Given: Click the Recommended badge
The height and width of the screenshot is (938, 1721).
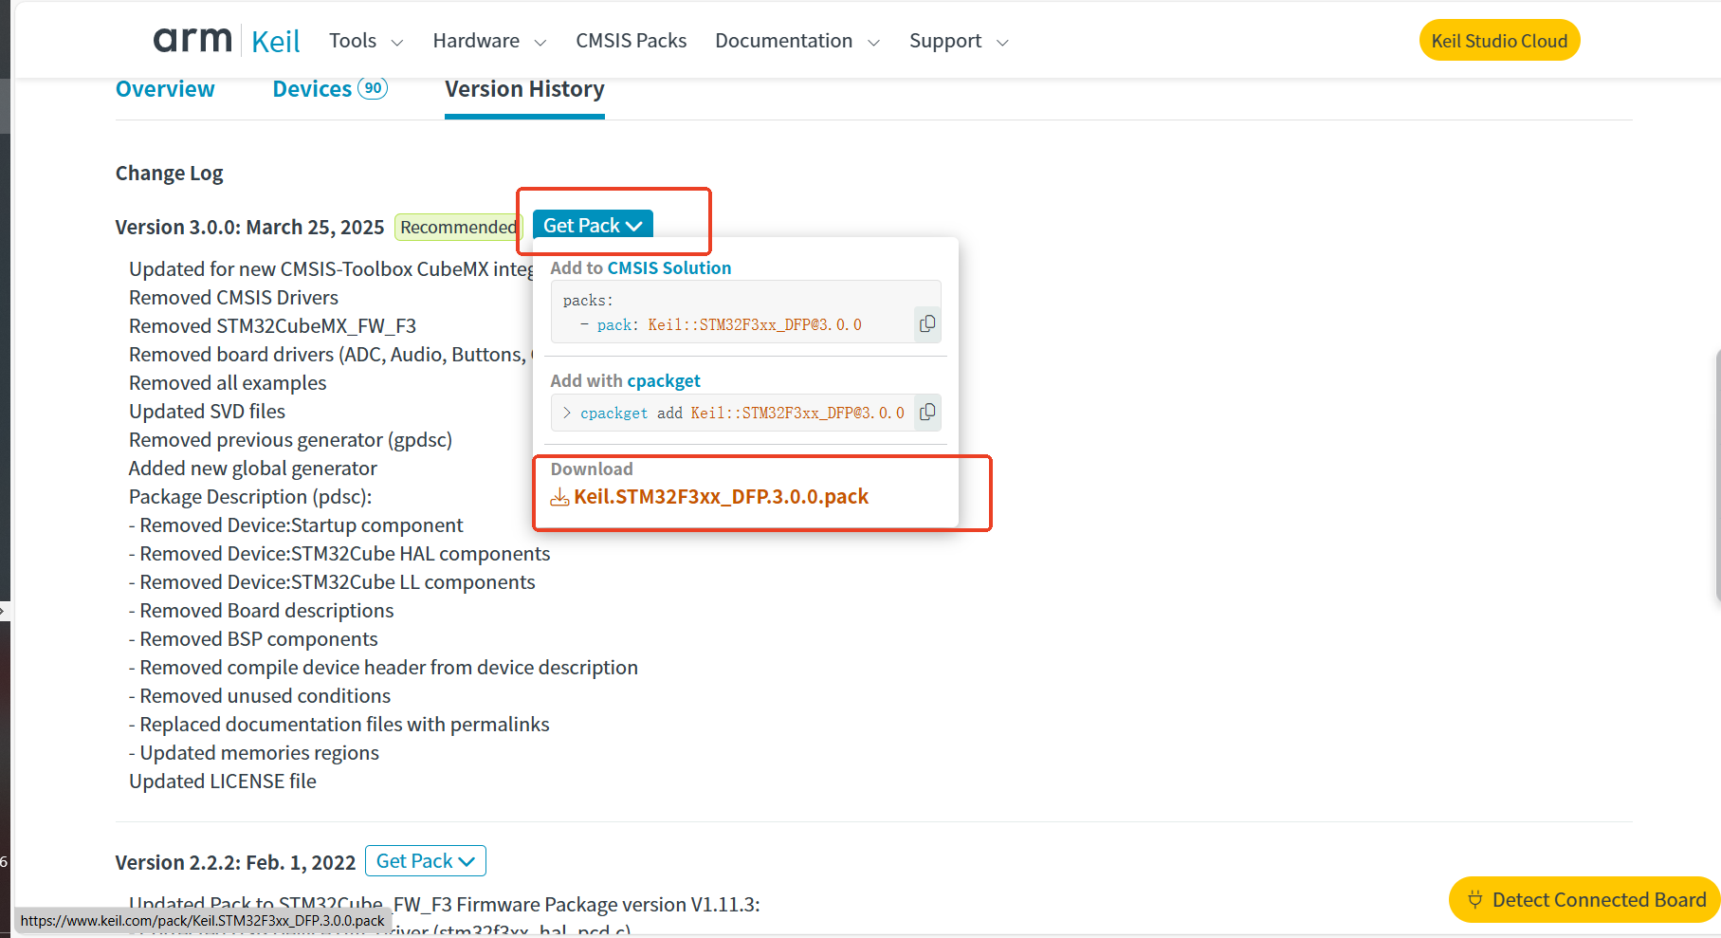Looking at the screenshot, I should [x=458, y=227].
